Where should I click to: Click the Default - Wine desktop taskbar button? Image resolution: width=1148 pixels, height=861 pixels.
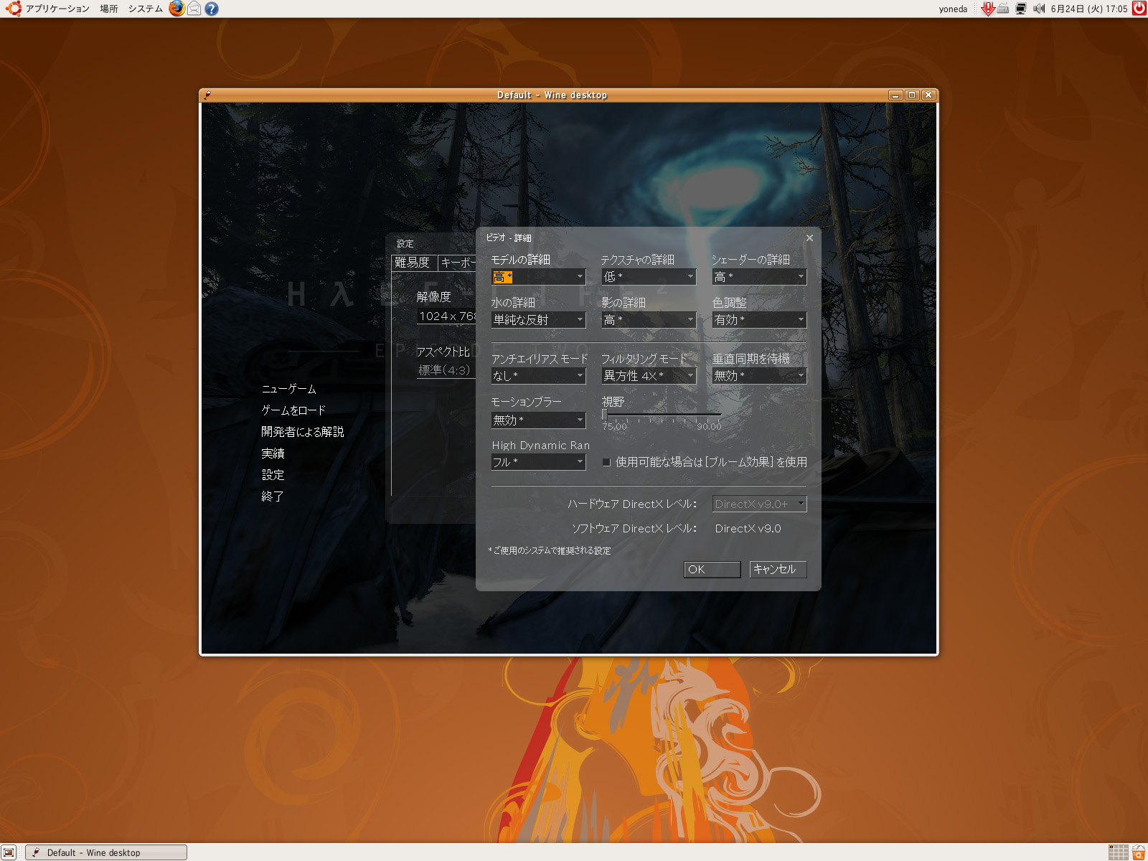pos(106,852)
